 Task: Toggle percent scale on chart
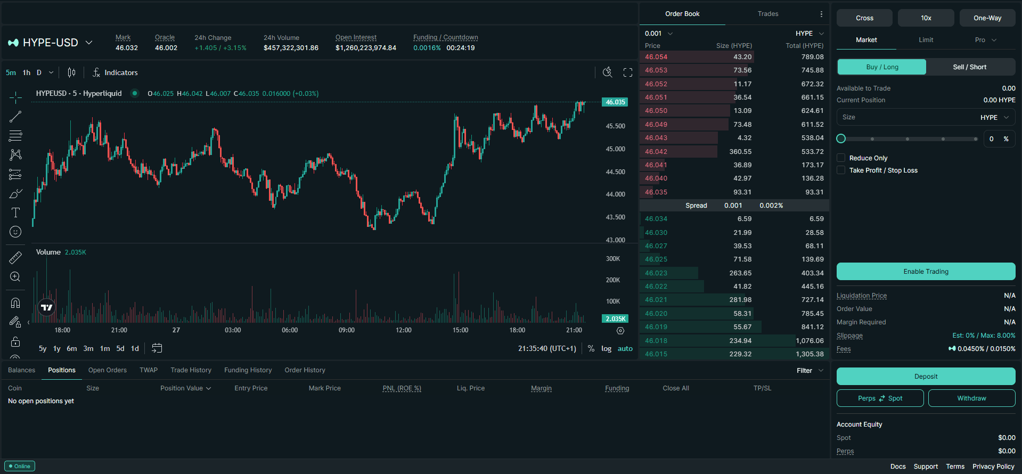click(x=591, y=348)
